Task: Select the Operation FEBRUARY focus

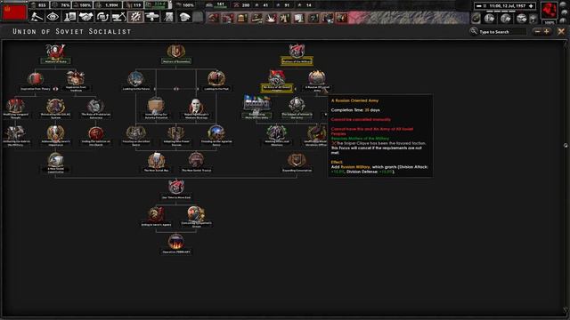Action: [x=176, y=244]
